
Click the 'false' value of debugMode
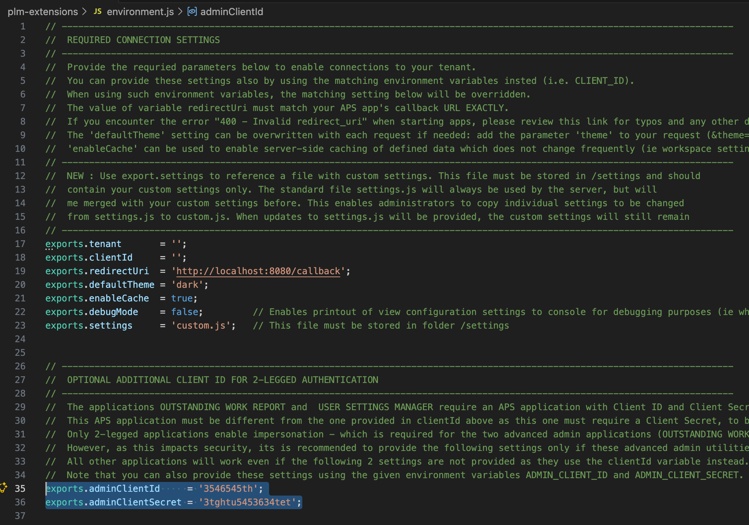point(184,312)
